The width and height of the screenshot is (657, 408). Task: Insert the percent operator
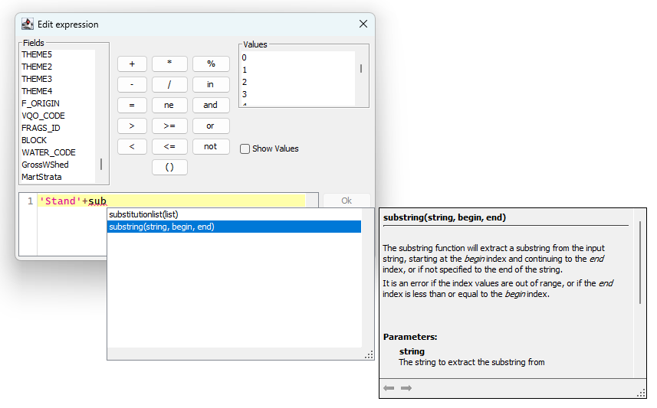click(x=211, y=64)
